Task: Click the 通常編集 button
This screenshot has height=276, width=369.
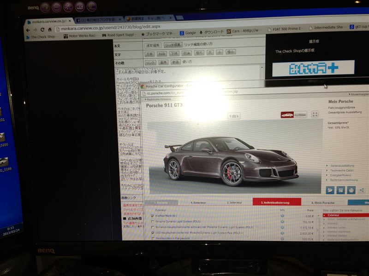Action: (x=153, y=45)
